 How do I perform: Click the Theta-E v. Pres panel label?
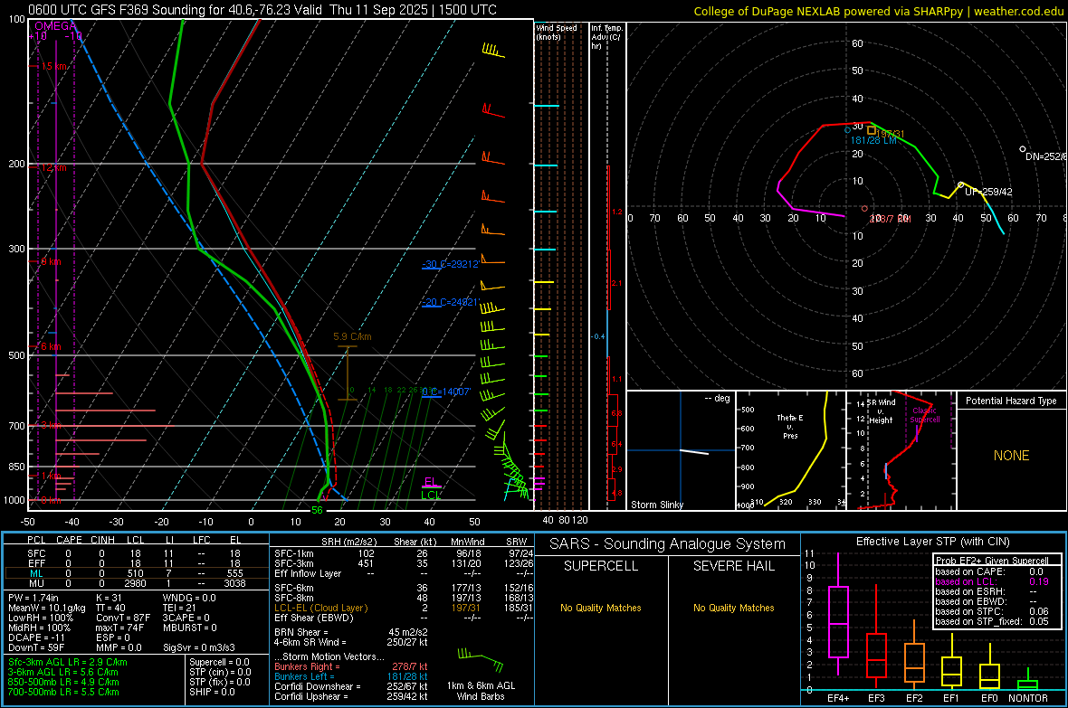click(790, 426)
